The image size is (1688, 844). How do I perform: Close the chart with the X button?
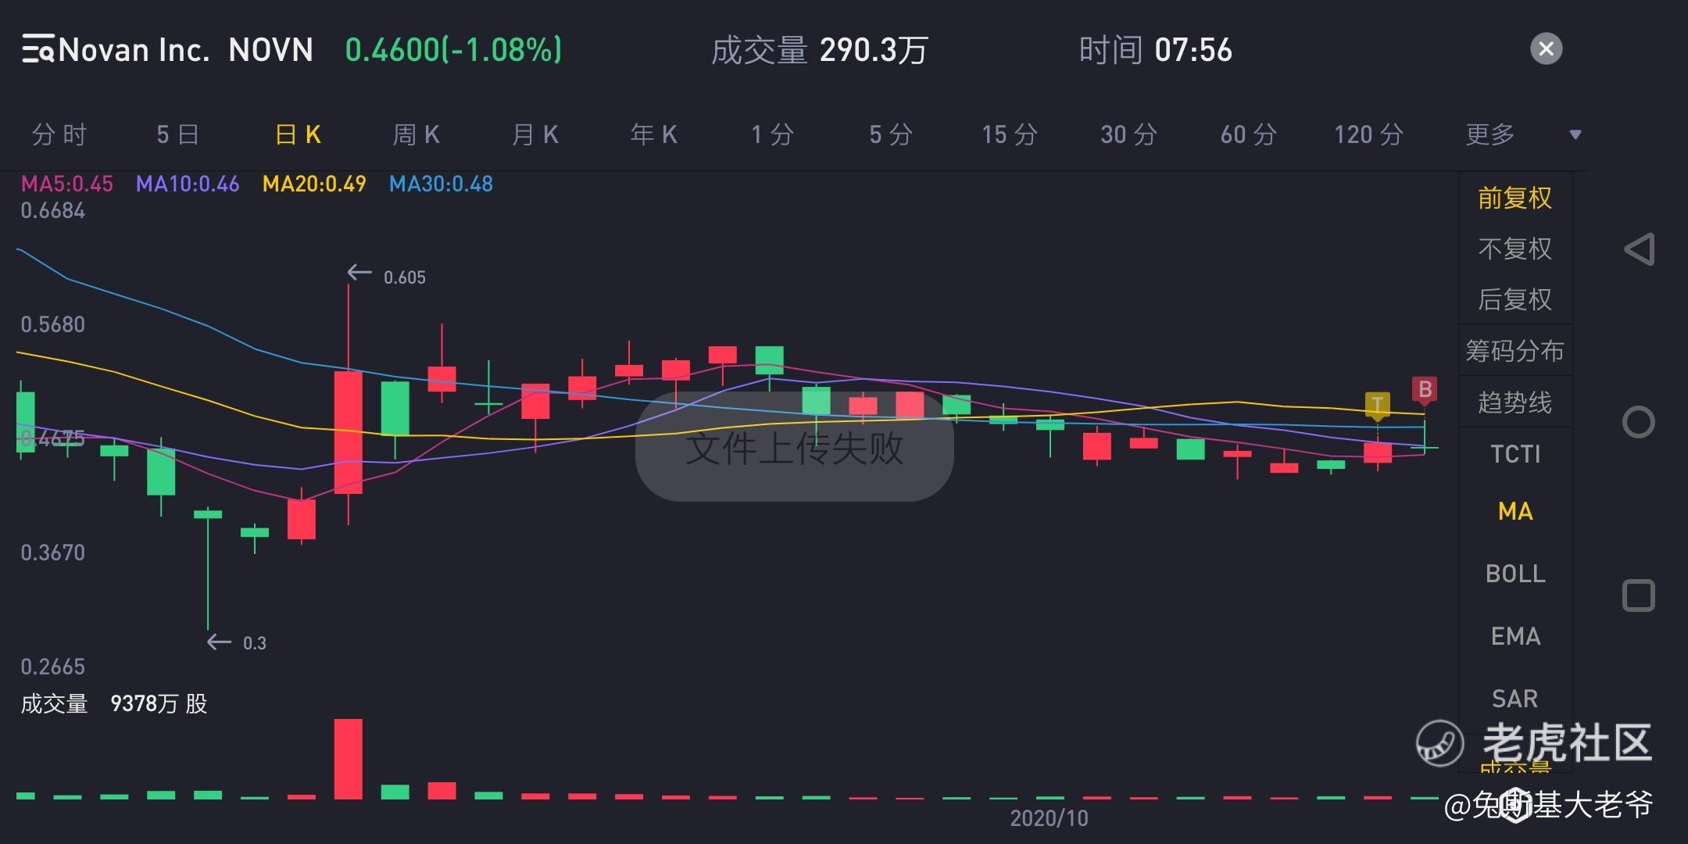pos(1546,48)
